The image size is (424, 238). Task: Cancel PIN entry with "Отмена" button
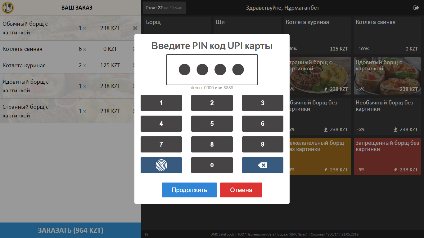[x=241, y=190]
